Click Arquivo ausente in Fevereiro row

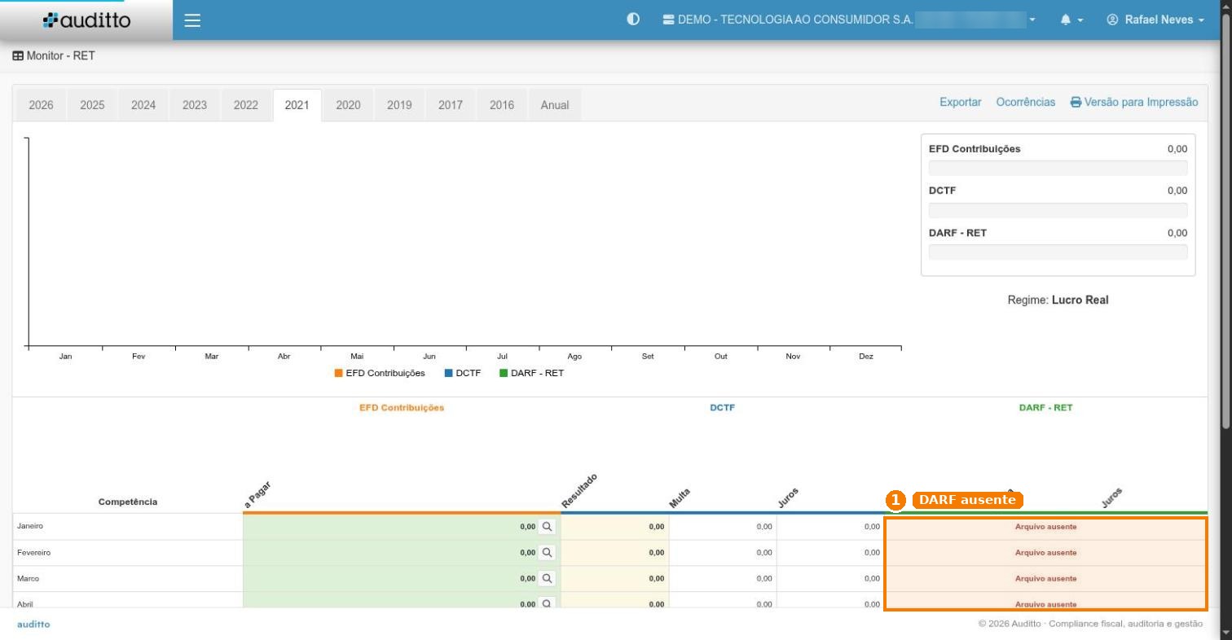click(1045, 553)
